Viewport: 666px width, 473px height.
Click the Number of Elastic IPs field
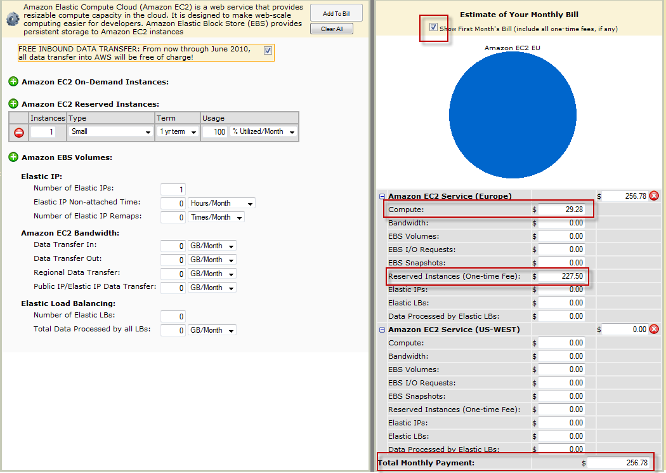pyautogui.click(x=173, y=189)
